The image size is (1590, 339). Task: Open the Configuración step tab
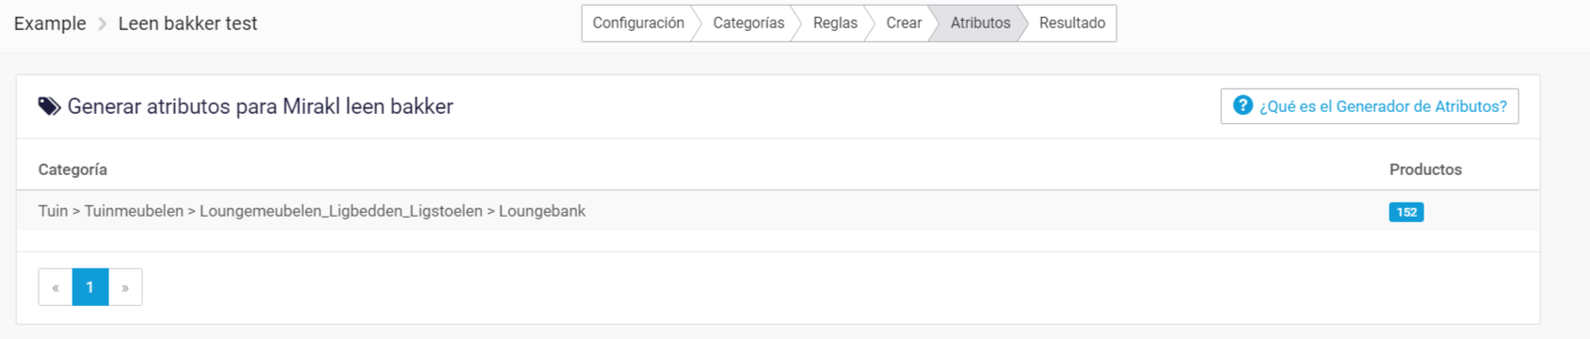(x=638, y=24)
